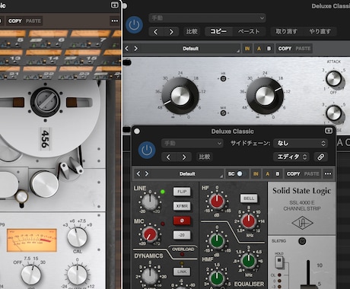Open サイドチェーン なし dropdown
Screen dimensions: 350x289
[301, 143]
